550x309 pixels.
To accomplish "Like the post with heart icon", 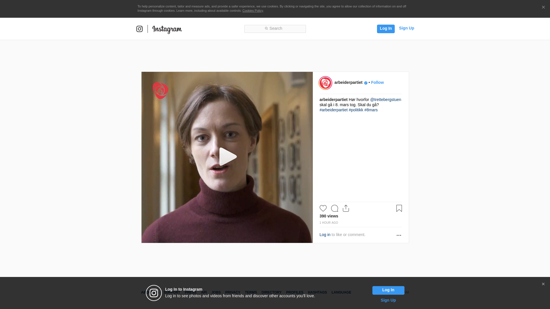I will coord(323,208).
